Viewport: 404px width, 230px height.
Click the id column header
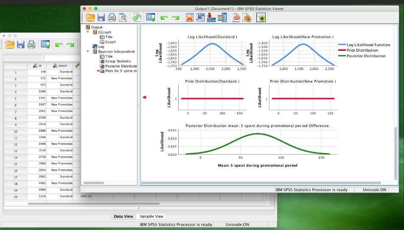(37, 66)
